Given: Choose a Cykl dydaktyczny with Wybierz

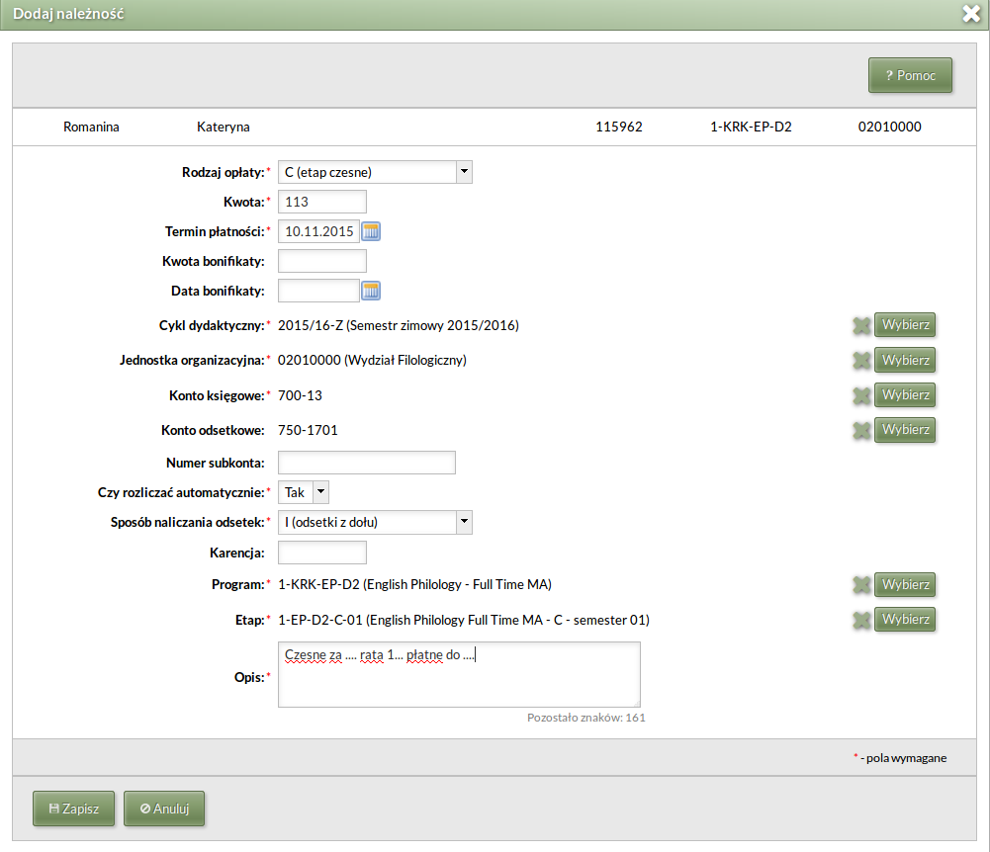Looking at the screenshot, I should point(905,325).
